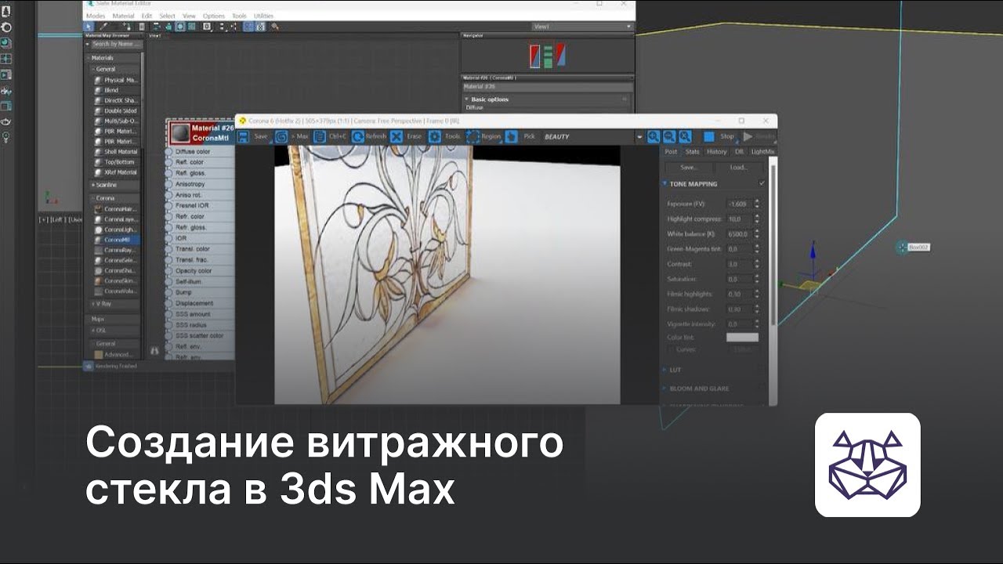Click the Opacity color input socket

pyautogui.click(x=169, y=270)
